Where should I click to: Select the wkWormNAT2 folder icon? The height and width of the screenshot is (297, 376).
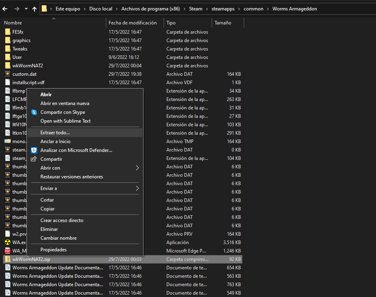pos(8,65)
